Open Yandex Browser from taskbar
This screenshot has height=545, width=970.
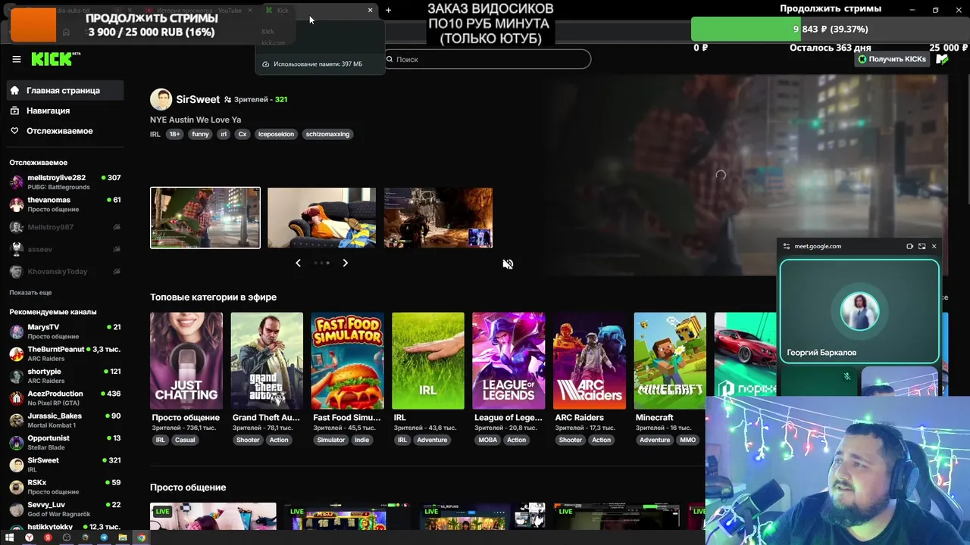tap(29, 537)
